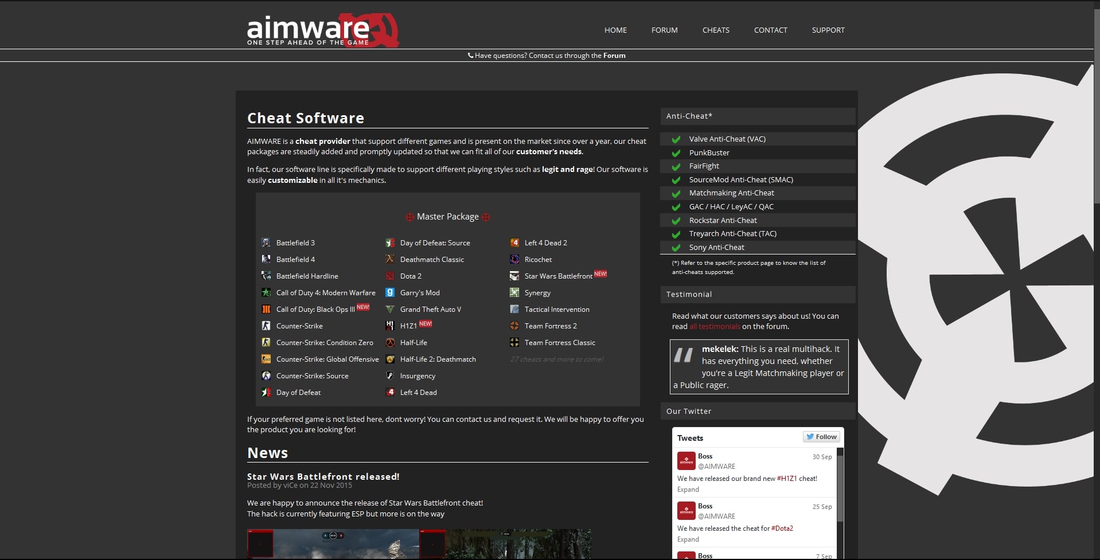Click the Black Ops III icon
The image size is (1100, 560).
pos(266,309)
